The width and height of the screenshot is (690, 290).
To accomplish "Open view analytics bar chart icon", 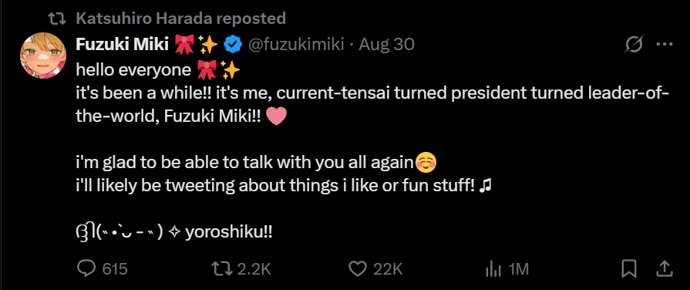I will click(493, 269).
